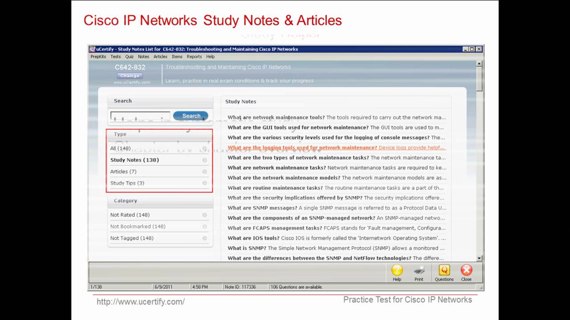This screenshot has width=570, height=320.
Task: Open the Questions icon button
Action: click(444, 270)
